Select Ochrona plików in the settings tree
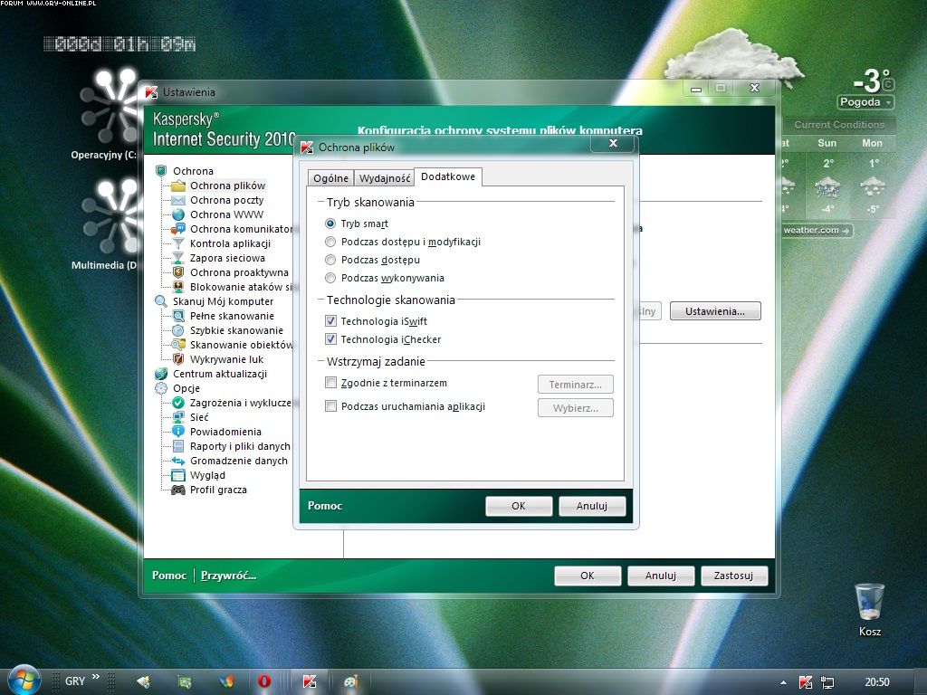The width and height of the screenshot is (927, 695). point(227,186)
